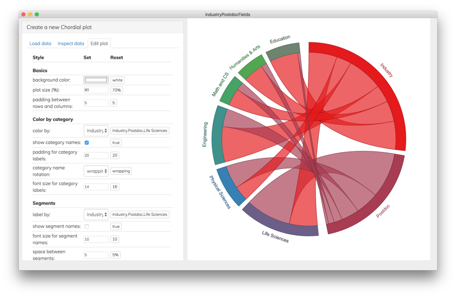Maximize window with green button
456x297 pixels.
[37, 14]
